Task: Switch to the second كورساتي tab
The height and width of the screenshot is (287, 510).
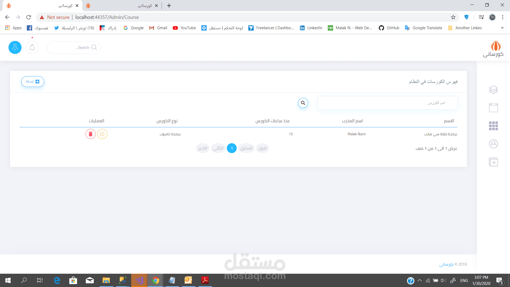Action: coord(122,6)
